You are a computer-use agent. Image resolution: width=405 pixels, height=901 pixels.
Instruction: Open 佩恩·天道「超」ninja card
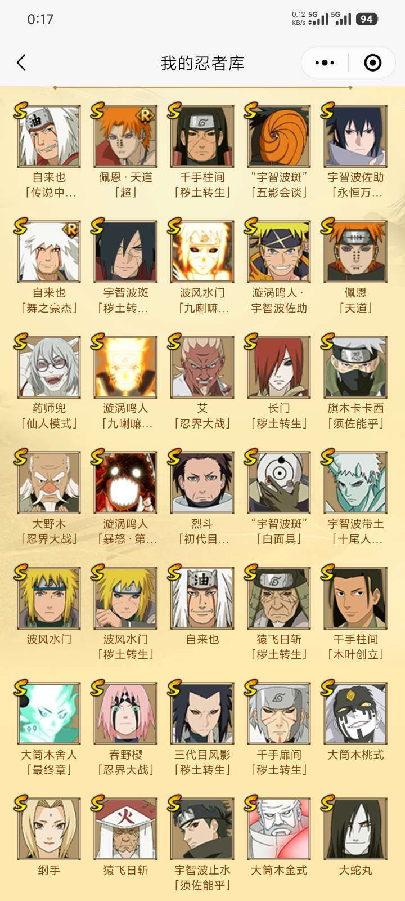(126, 136)
